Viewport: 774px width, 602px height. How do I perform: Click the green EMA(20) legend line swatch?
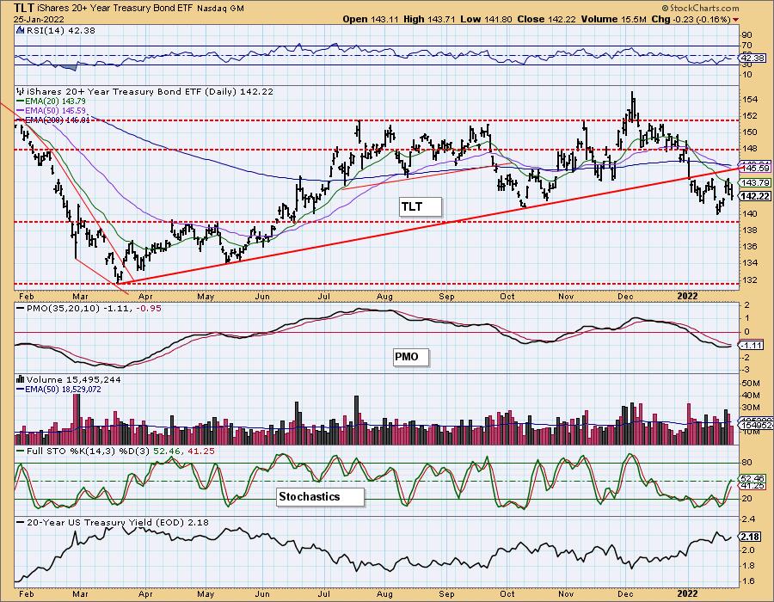(x=21, y=101)
